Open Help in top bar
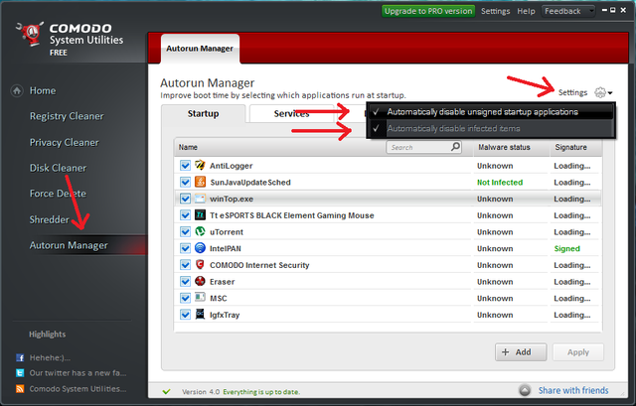Image resolution: width=636 pixels, height=406 pixels. [x=526, y=11]
